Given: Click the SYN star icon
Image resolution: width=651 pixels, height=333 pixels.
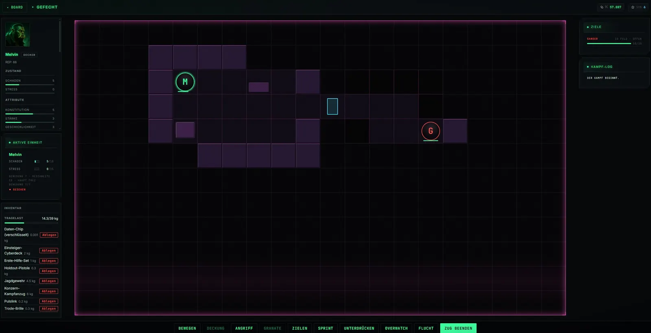Looking at the screenshot, I should tap(633, 7).
